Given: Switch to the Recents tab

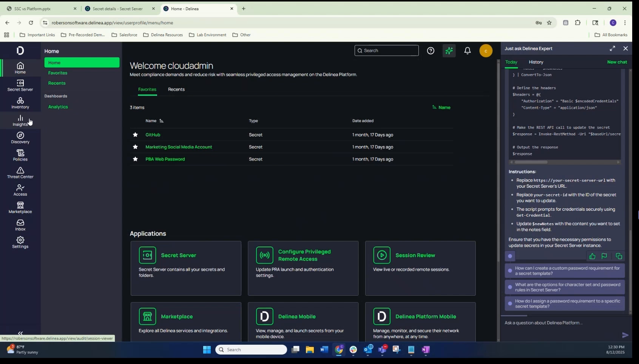Looking at the screenshot, I should pyautogui.click(x=176, y=89).
